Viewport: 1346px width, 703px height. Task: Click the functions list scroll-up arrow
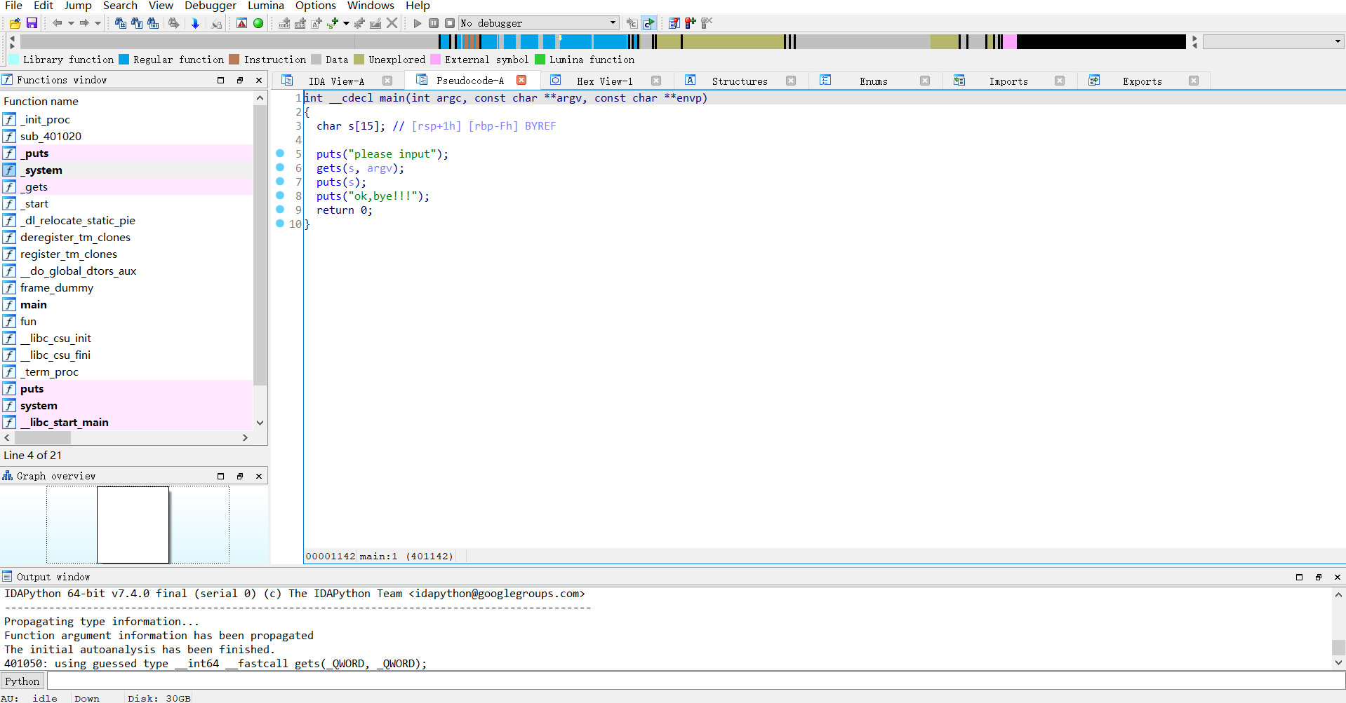[x=260, y=98]
